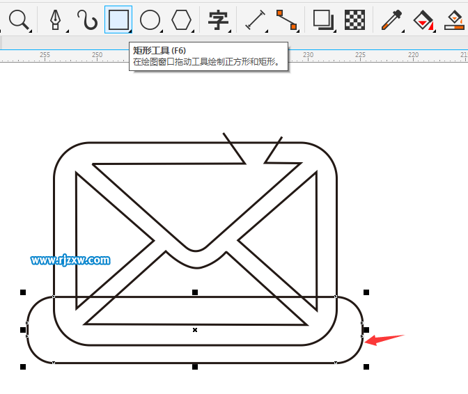Viewport: 468px width, 394px height.
Task: Click the x center marker of selection
Action: (195, 330)
